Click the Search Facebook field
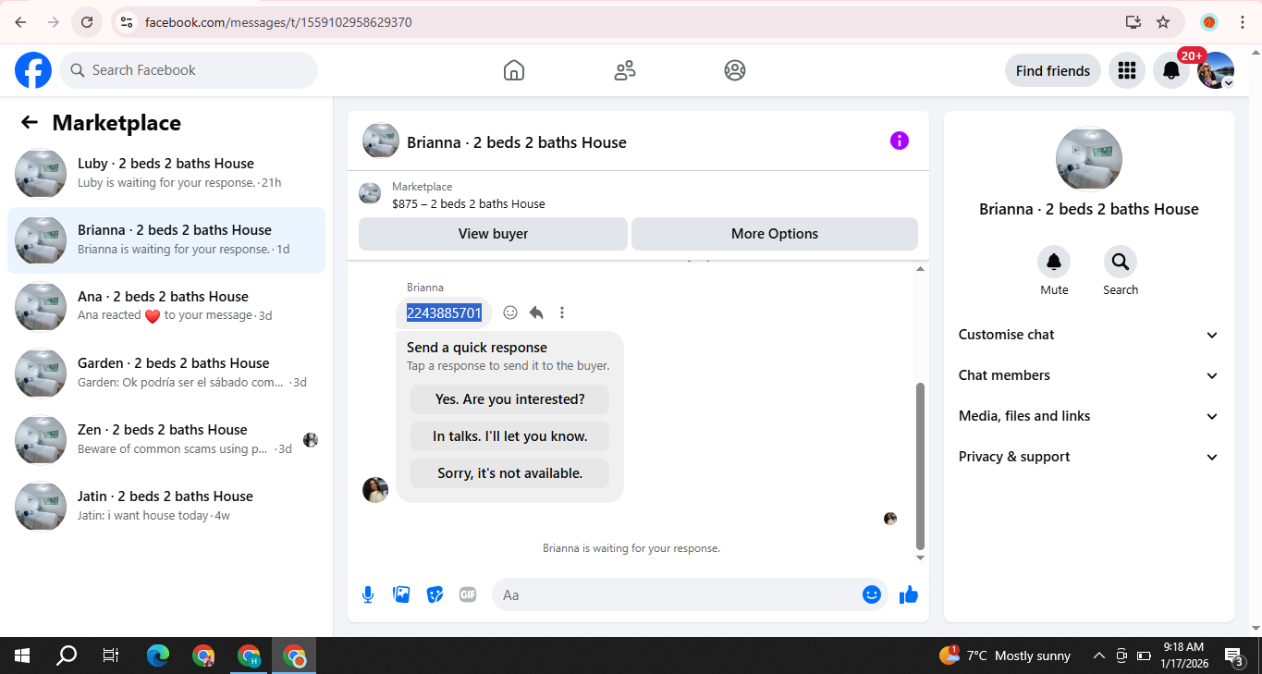This screenshot has width=1262, height=674. (x=189, y=70)
